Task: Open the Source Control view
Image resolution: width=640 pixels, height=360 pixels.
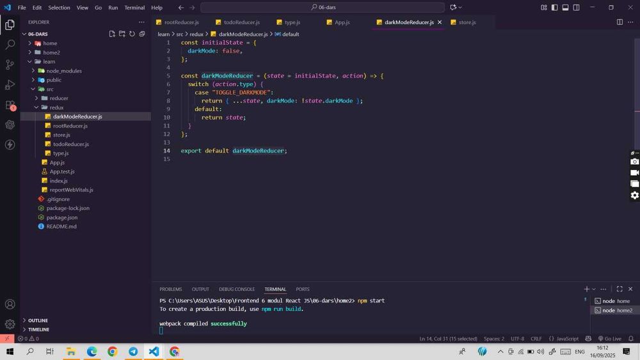Action: (x=10, y=65)
